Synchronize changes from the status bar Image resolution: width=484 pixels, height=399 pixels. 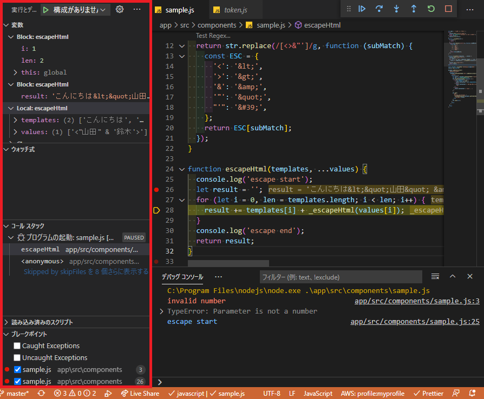[x=41, y=394]
